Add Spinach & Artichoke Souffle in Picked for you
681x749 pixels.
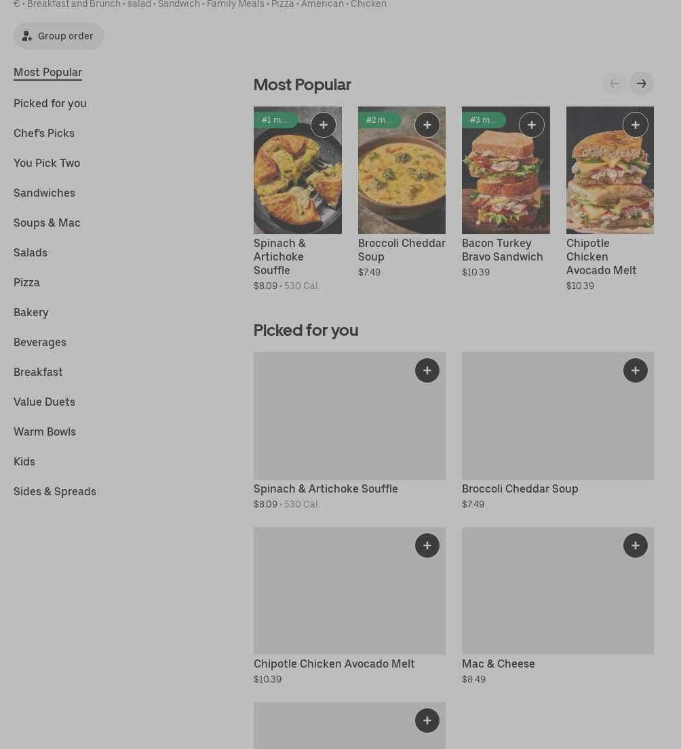click(x=427, y=370)
